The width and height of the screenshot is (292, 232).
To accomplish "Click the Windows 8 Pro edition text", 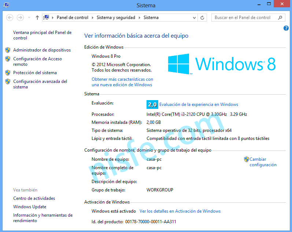I will pyautogui.click(x=106, y=56).
